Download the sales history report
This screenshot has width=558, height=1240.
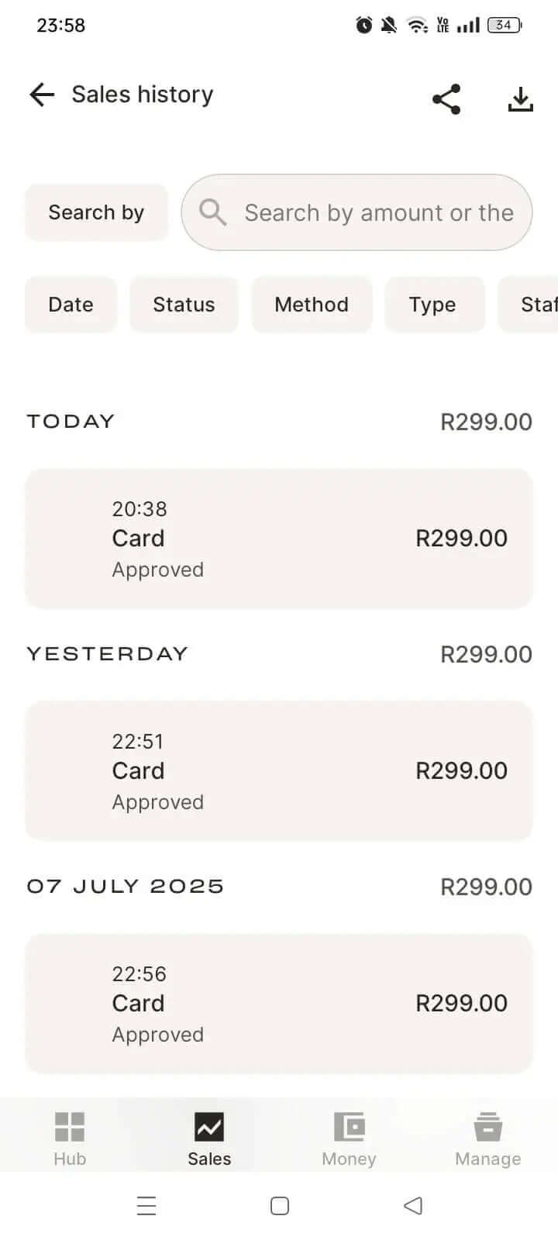coord(521,99)
